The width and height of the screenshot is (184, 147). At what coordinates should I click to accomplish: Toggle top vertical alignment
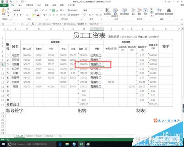tap(50, 10)
